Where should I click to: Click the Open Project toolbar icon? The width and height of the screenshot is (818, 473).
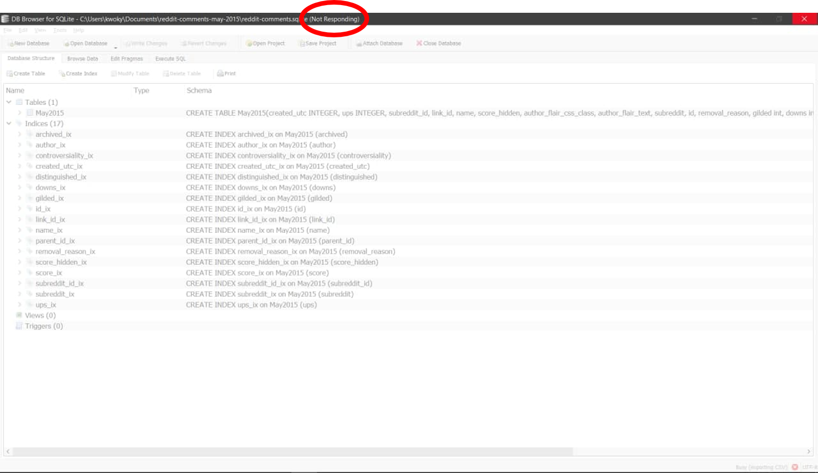coord(249,43)
